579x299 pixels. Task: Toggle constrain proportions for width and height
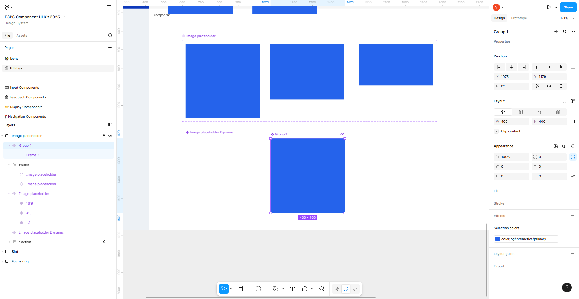click(x=573, y=122)
